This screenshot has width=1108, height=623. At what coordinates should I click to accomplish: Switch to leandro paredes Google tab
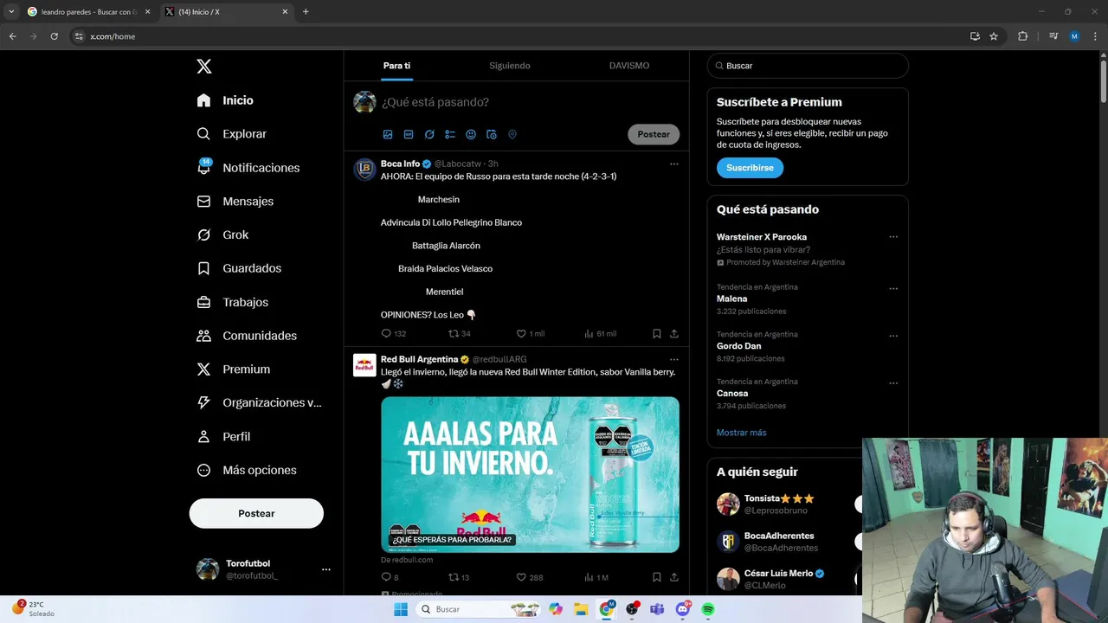click(x=88, y=12)
